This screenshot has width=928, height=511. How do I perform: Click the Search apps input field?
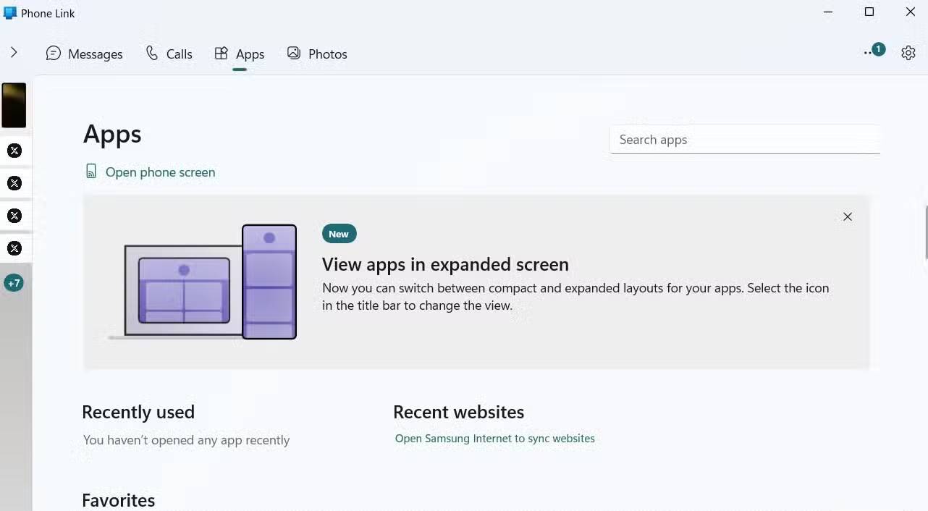(744, 140)
